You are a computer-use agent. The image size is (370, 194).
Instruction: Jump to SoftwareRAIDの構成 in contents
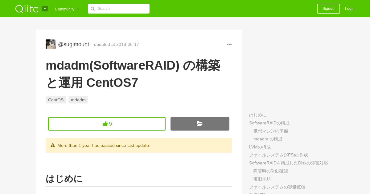[x=269, y=123]
